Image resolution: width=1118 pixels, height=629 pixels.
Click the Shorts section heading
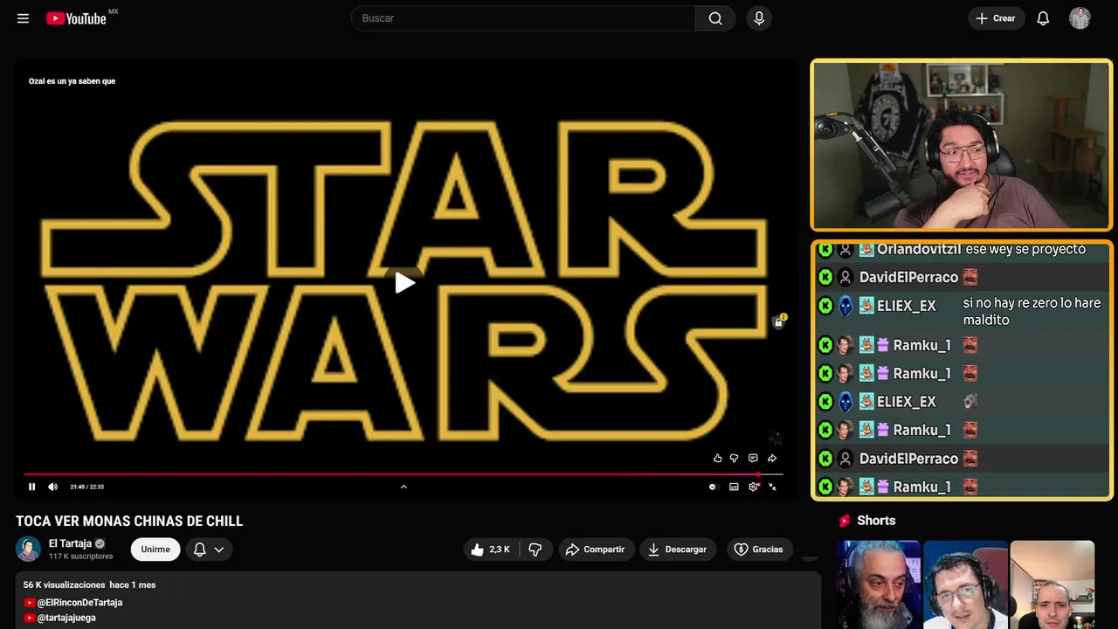876,521
